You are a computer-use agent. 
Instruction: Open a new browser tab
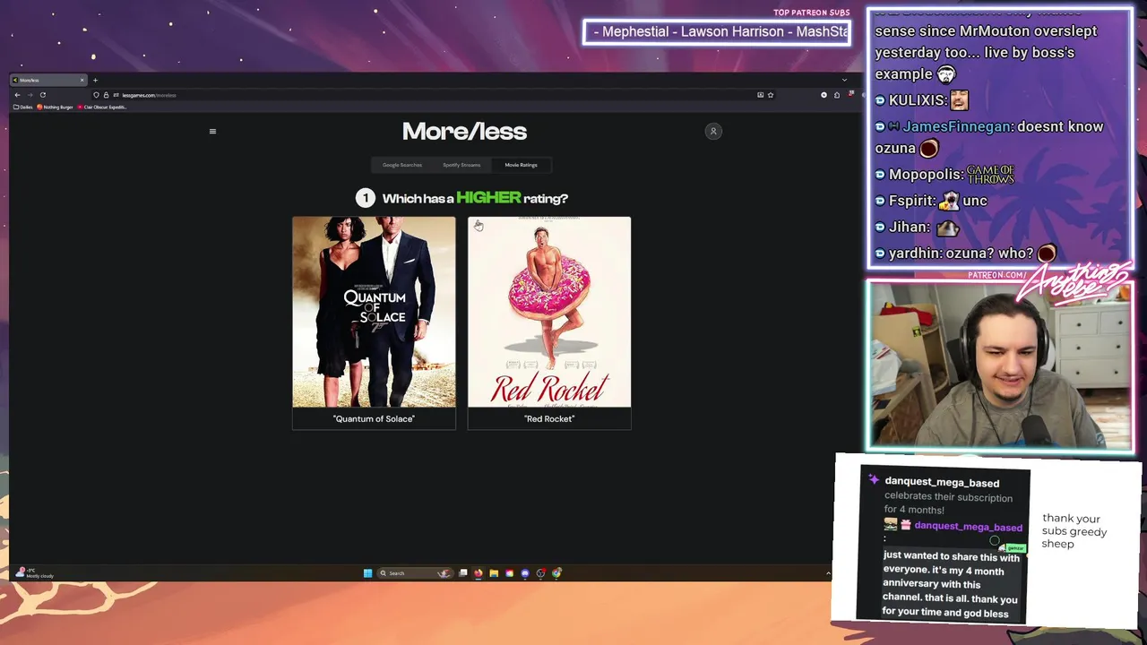point(95,80)
